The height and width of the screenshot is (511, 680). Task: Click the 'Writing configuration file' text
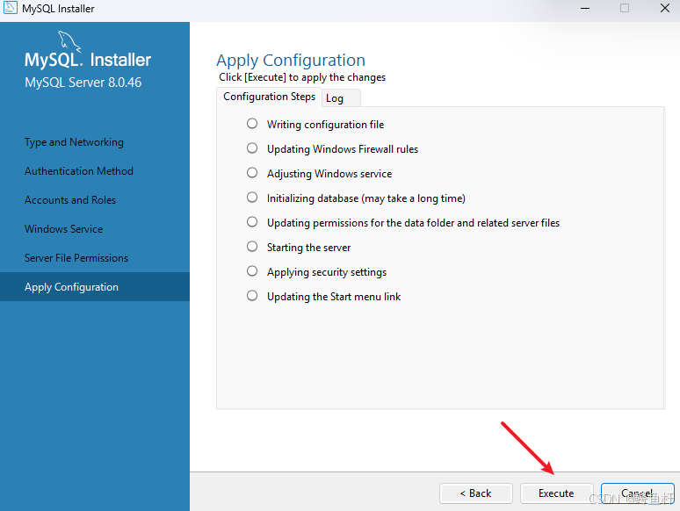coord(326,125)
